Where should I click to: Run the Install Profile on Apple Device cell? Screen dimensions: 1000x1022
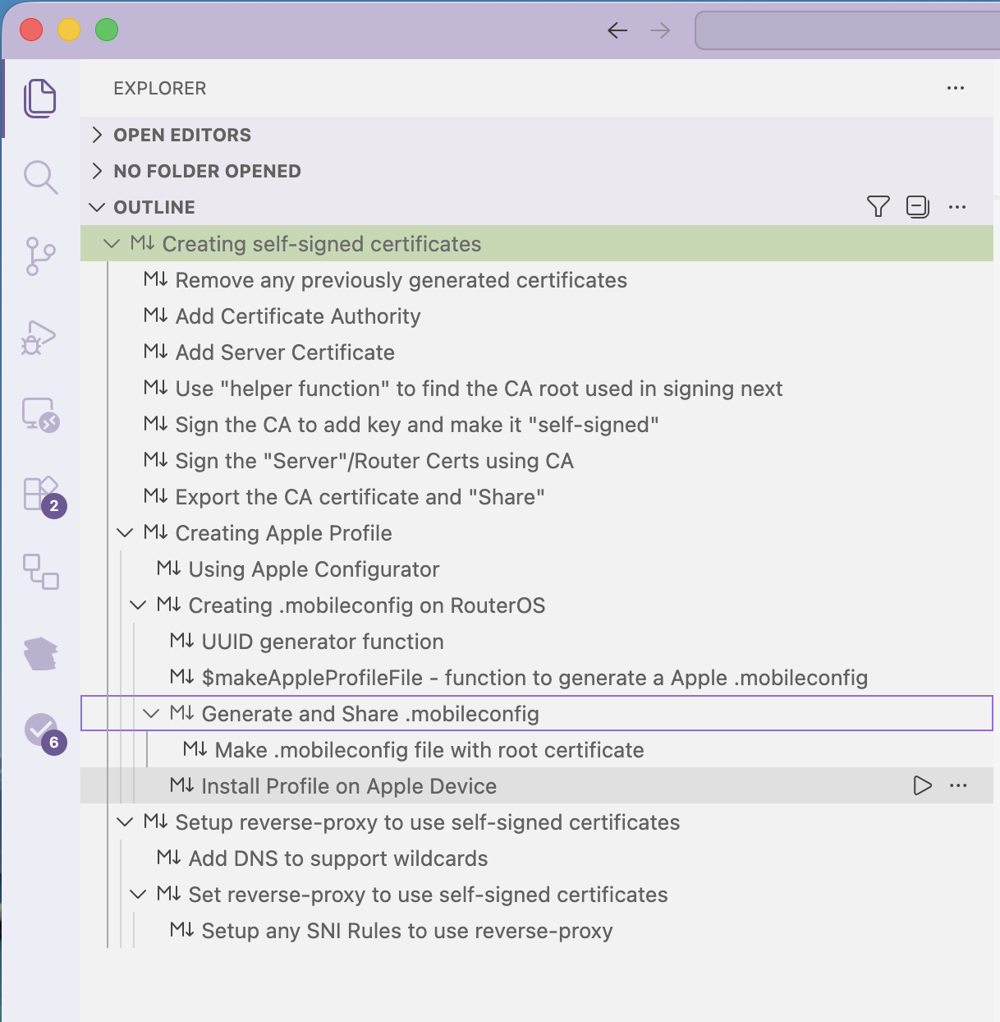922,785
